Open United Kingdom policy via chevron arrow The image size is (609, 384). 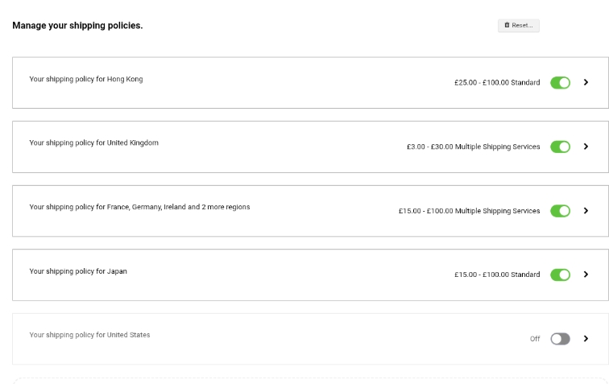coord(586,147)
